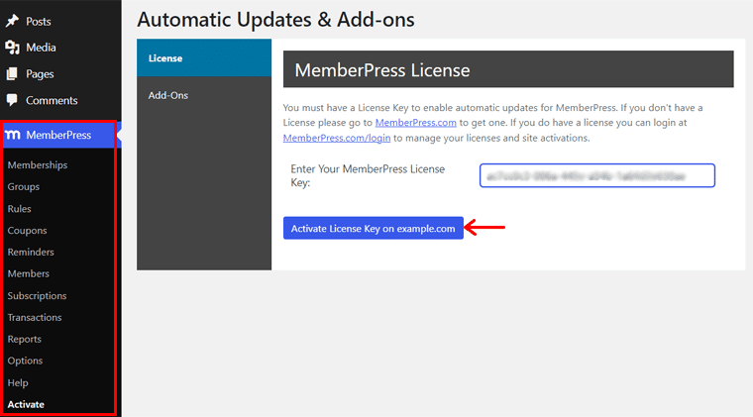Click the MemberPress License heading
Image resolution: width=753 pixels, height=417 pixels.
(382, 70)
